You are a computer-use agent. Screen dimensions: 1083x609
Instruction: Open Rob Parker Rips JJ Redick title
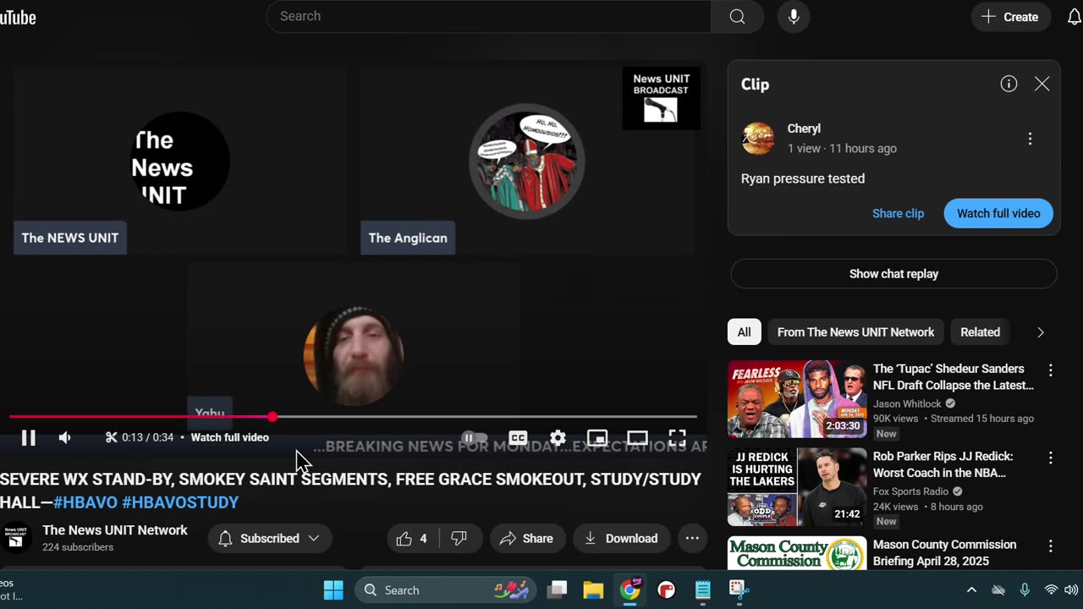[943, 464]
